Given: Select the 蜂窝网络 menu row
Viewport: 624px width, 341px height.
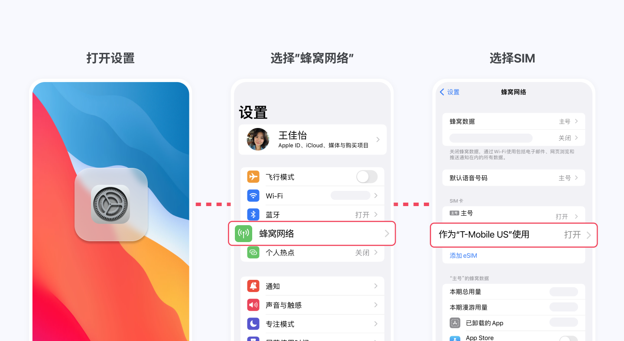Looking at the screenshot, I should click(x=312, y=233).
